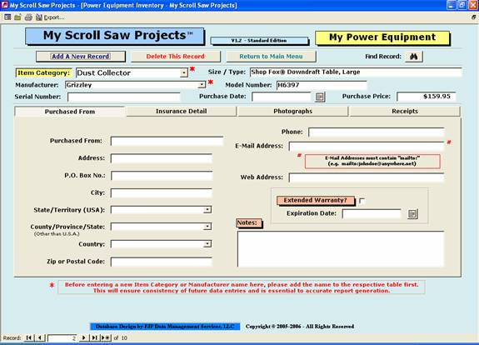Open the Country dropdown list
The width and height of the screenshot is (479, 345).
pyautogui.click(x=207, y=244)
